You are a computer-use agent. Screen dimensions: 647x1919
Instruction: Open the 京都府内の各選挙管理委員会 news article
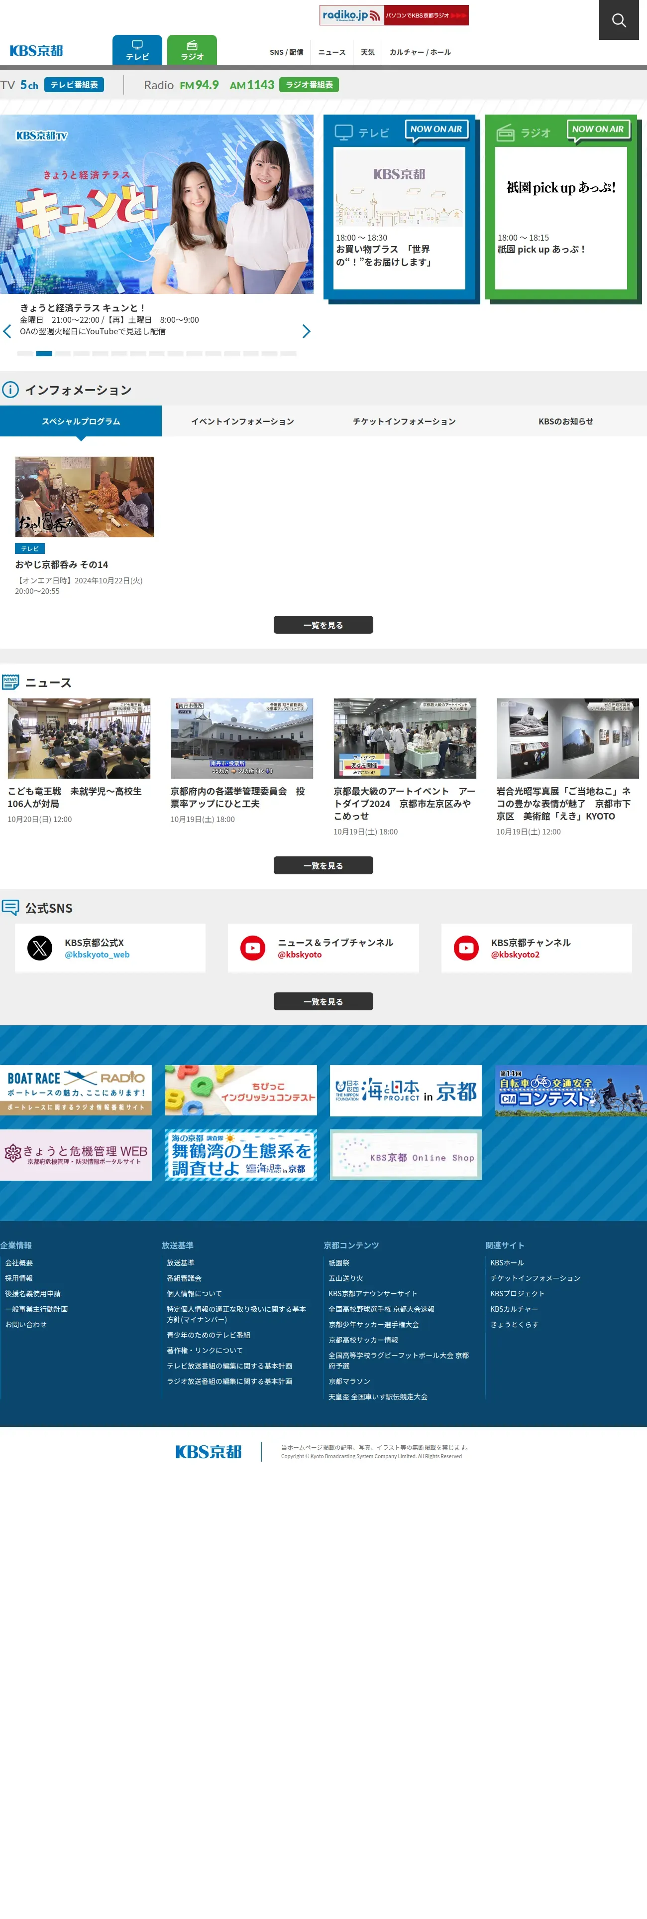coord(242,761)
